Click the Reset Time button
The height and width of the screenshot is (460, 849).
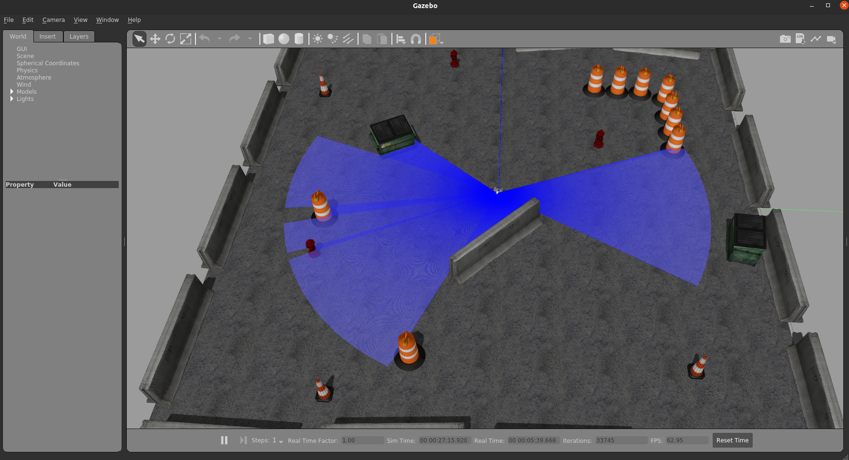(732, 440)
